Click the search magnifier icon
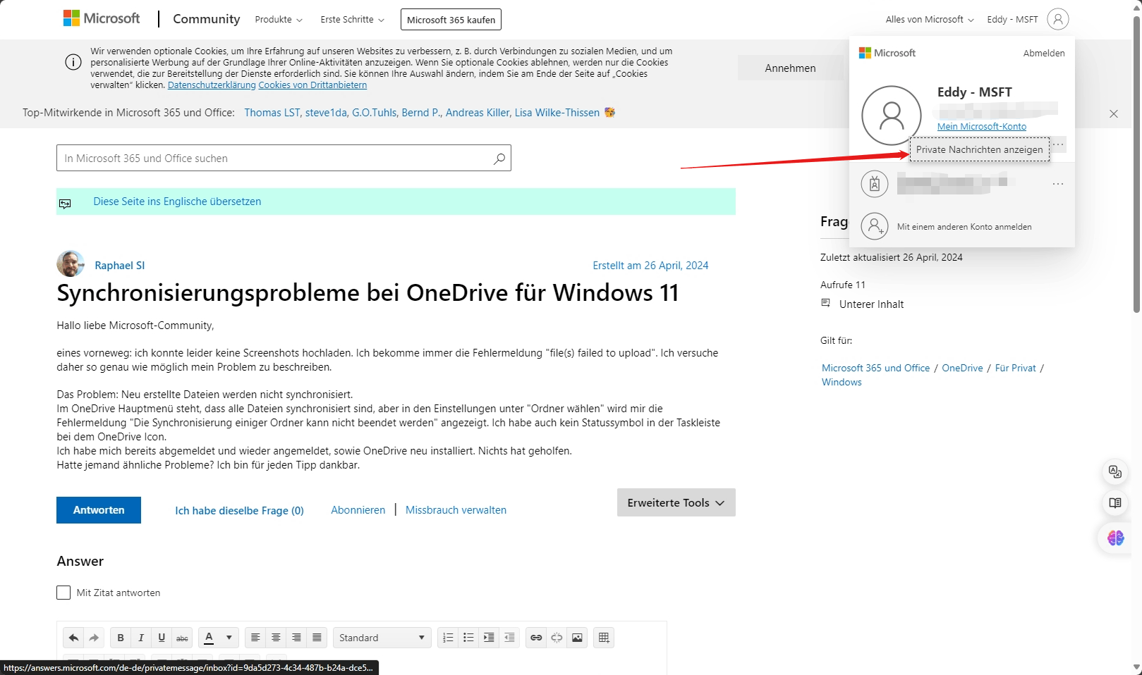1142x675 pixels. click(499, 159)
